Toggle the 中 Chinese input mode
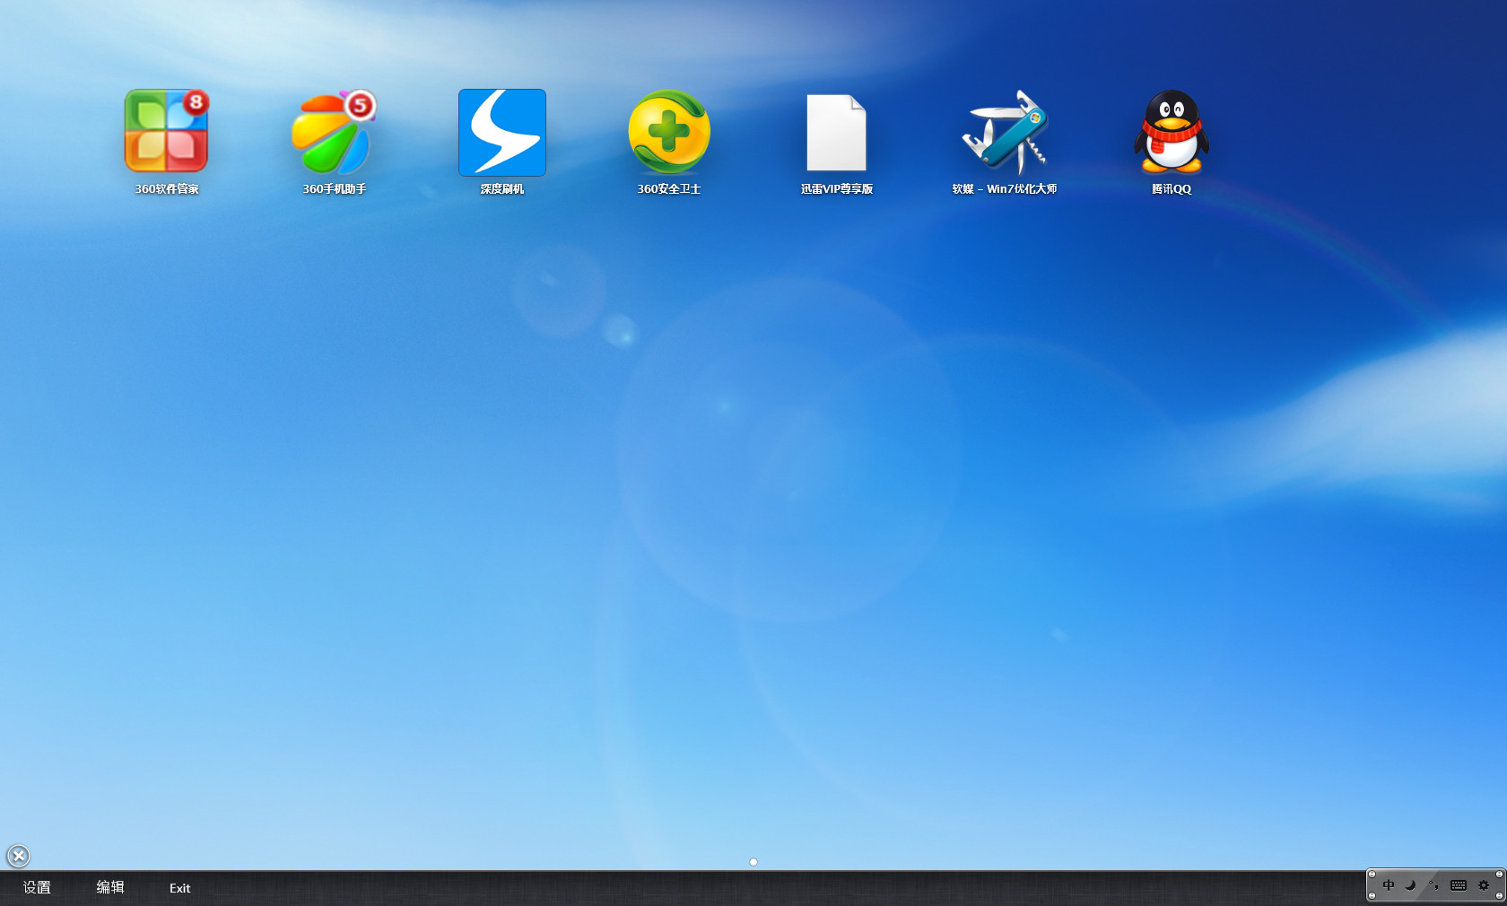The image size is (1507, 906). tap(1389, 885)
